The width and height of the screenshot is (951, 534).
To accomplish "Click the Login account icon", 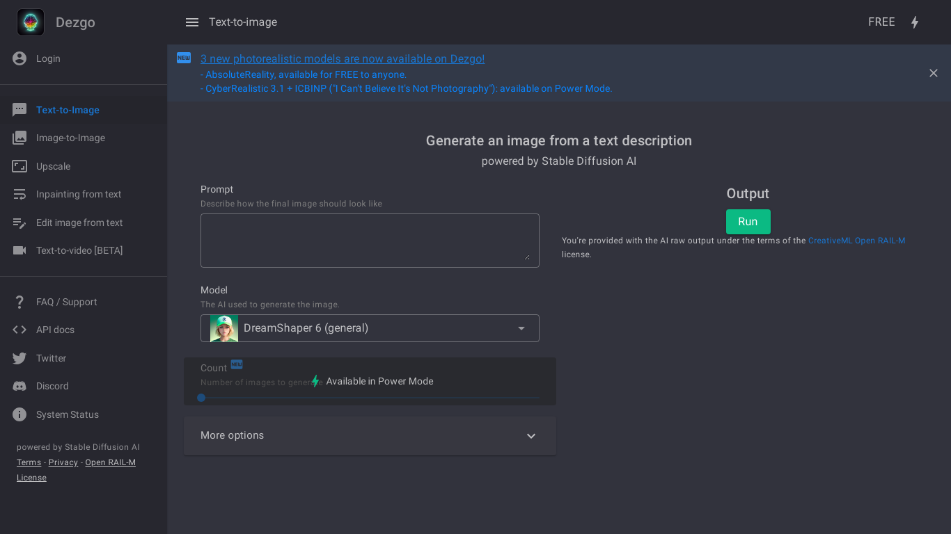I will (x=19, y=58).
